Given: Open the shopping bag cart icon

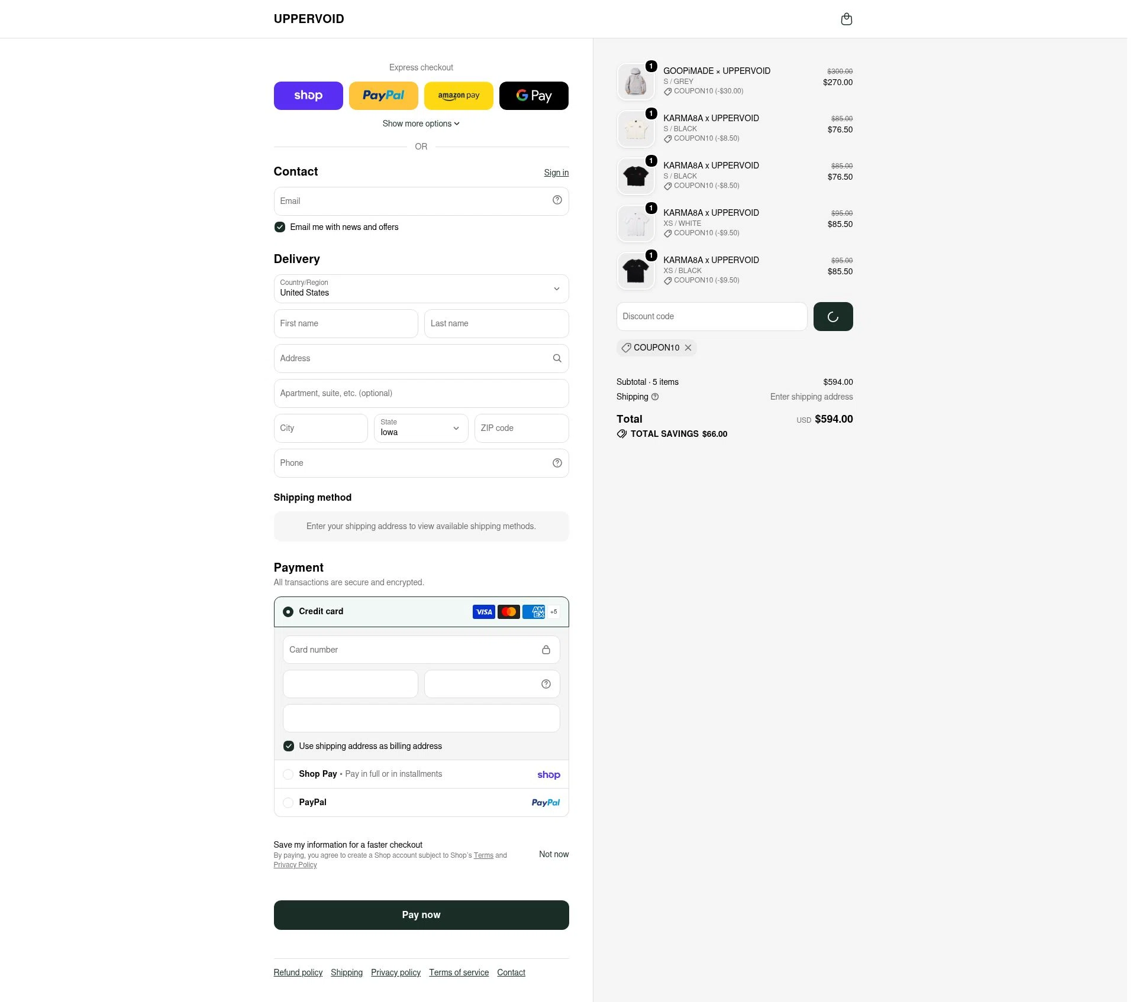Looking at the screenshot, I should click(846, 19).
